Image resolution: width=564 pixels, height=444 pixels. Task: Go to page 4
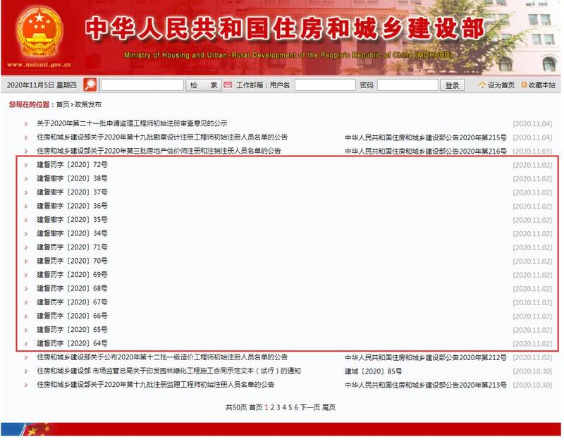[284, 407]
